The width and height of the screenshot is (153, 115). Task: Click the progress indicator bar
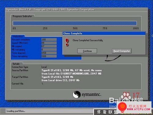pyautogui.click(x=75, y=23)
